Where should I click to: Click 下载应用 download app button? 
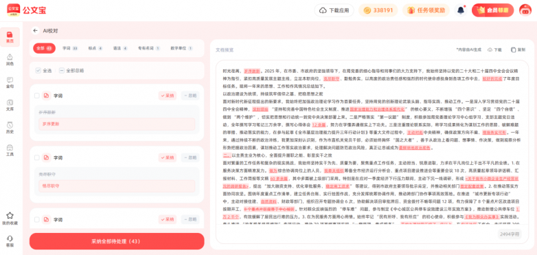[334, 10]
